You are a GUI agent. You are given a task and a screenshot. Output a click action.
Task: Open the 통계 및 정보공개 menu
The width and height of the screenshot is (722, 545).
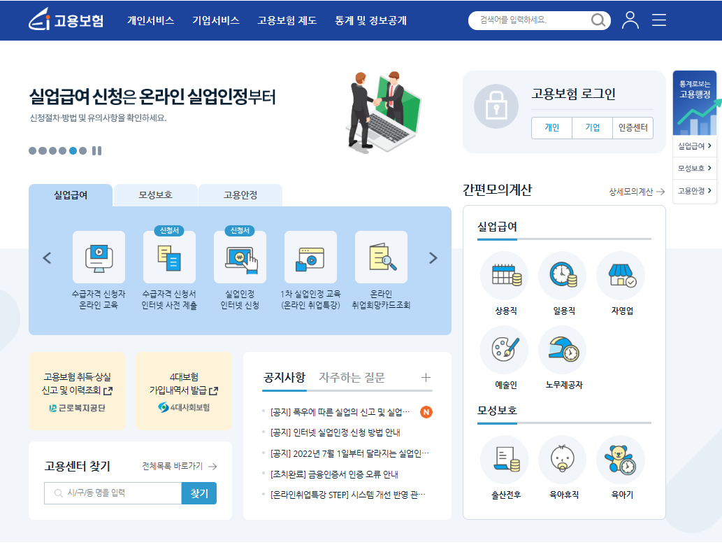pyautogui.click(x=370, y=20)
